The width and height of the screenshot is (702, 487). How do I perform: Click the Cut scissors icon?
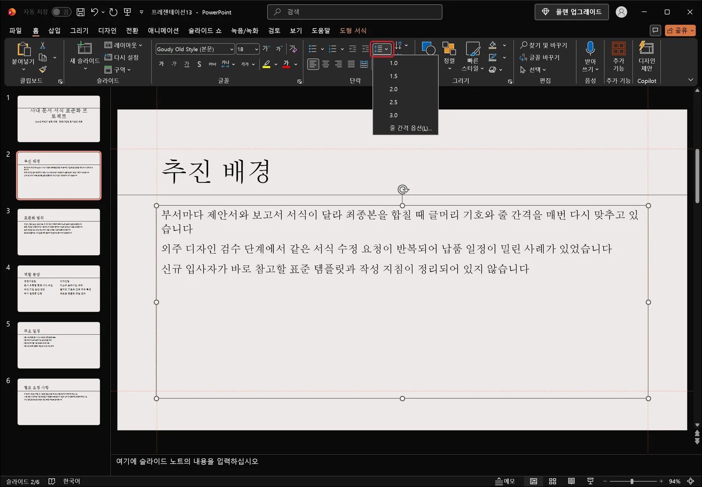coord(43,45)
